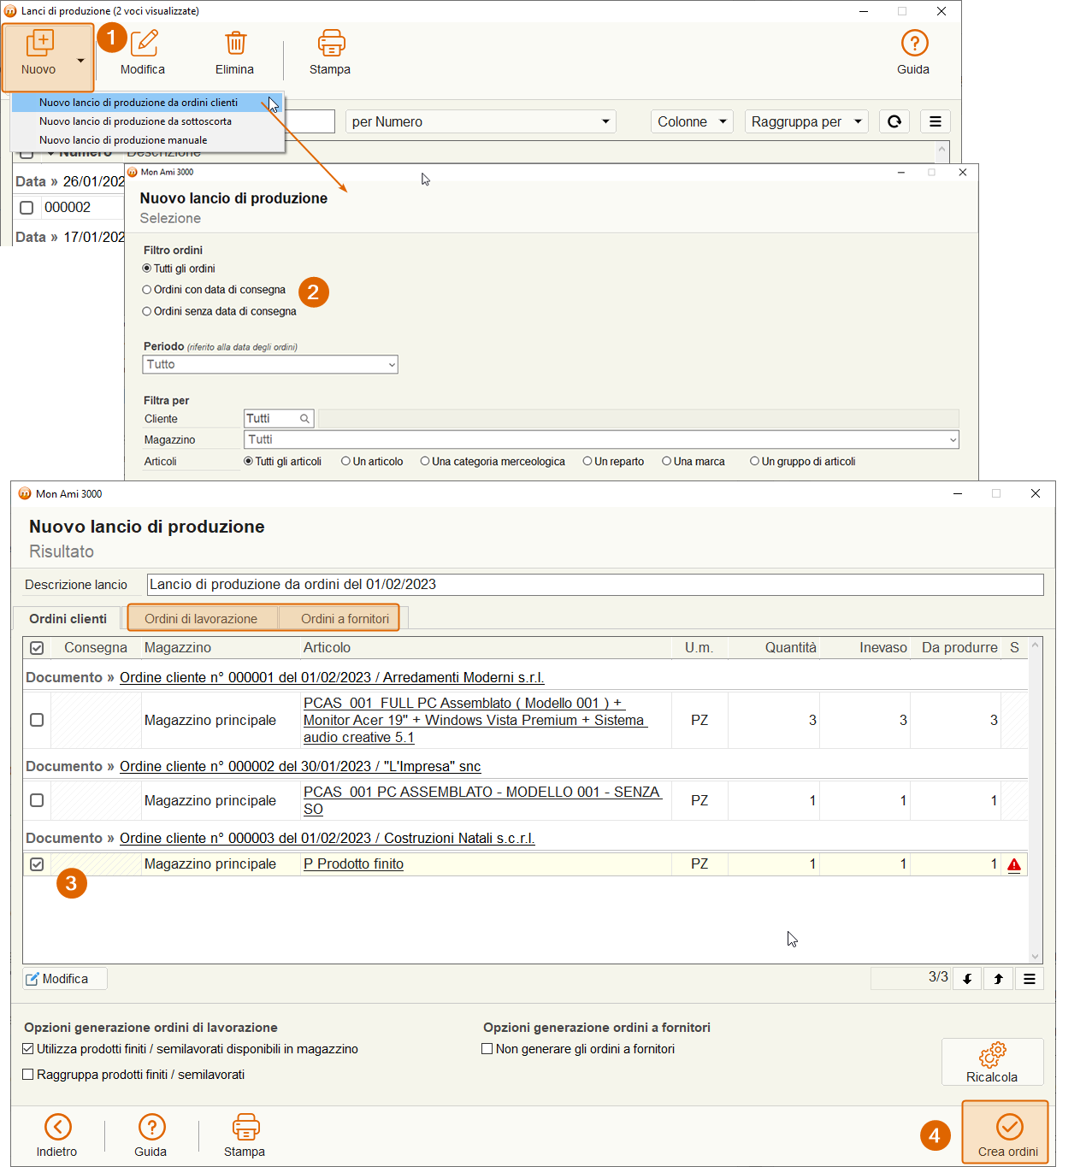Switch to the Ordini a fornitori tab
The image size is (1092, 1167).
point(345,619)
